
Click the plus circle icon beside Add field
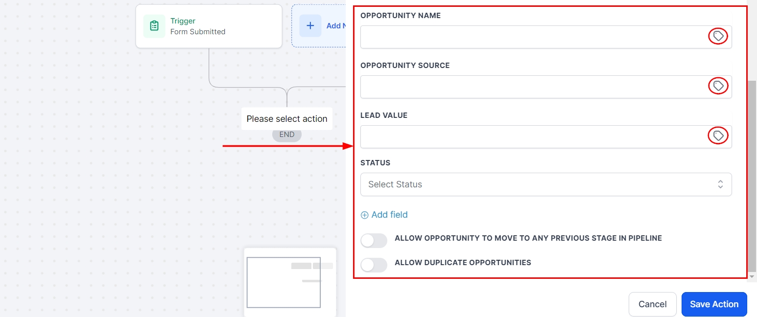pos(364,215)
